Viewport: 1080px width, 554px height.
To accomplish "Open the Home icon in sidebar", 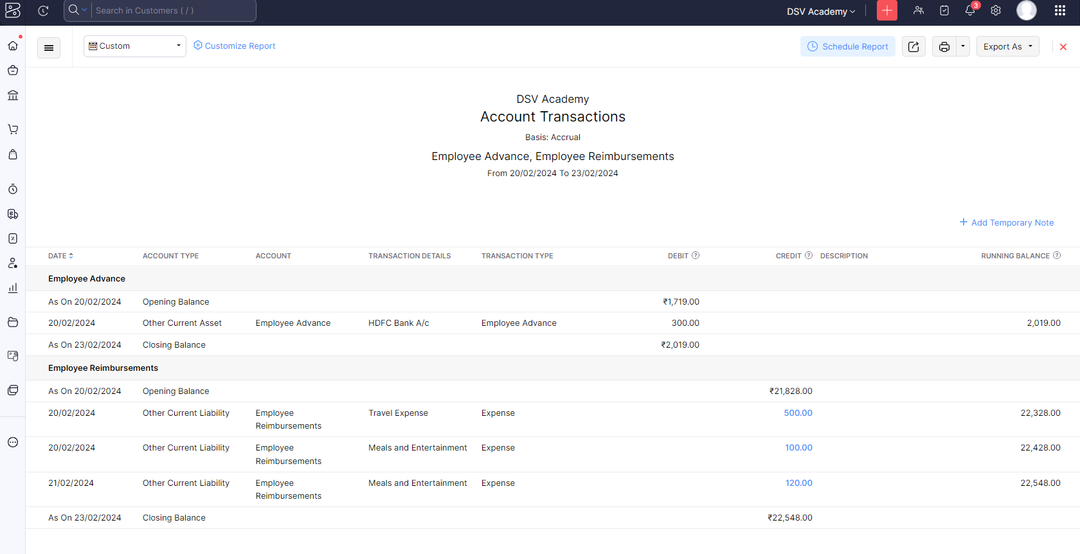I will pos(13,46).
